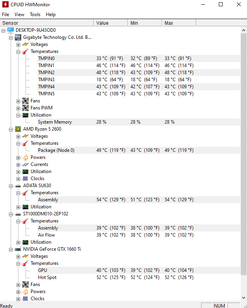The width and height of the screenshot is (247, 308).
Task: Select the Package (Node 0) temperature row
Action: (x=56, y=150)
